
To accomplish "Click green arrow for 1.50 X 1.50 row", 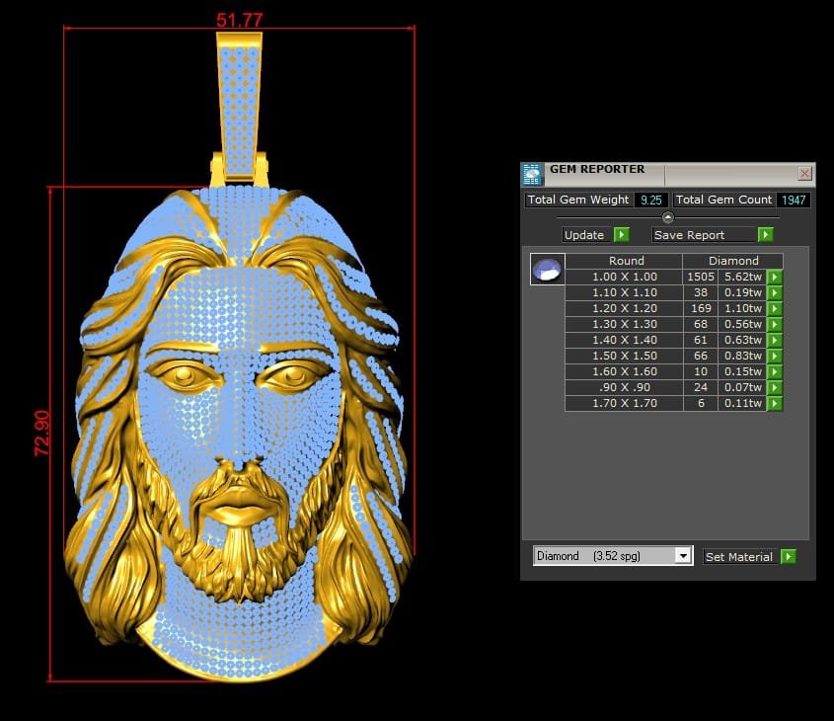I will (775, 357).
